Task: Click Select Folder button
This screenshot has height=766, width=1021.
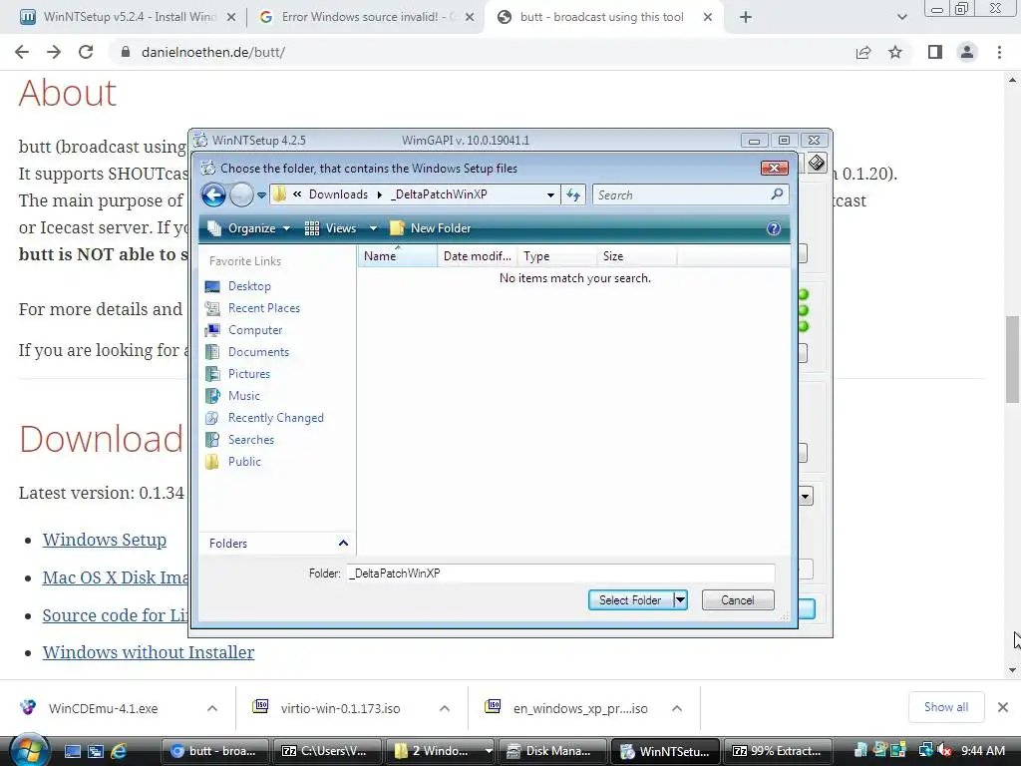Action: pyautogui.click(x=630, y=599)
